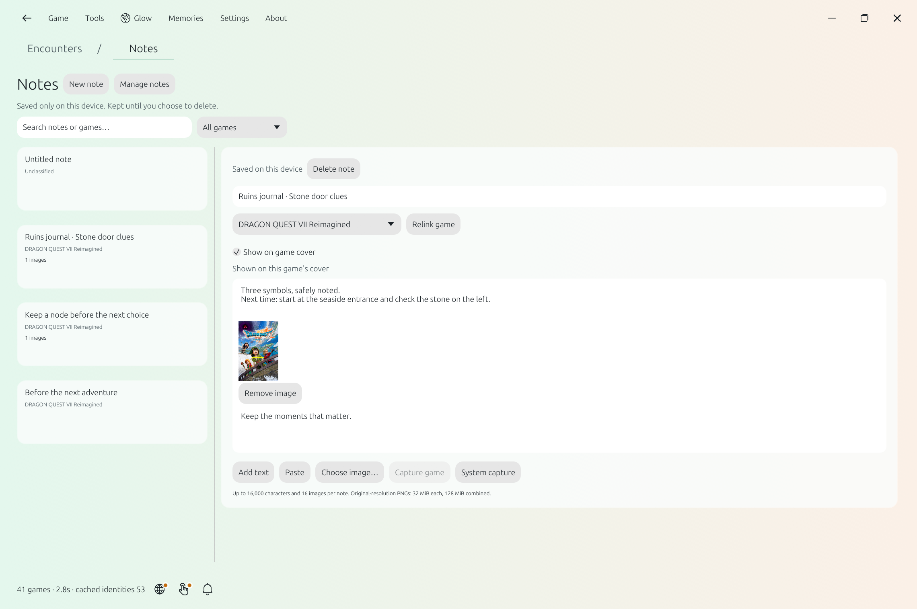Expand the All games filter dropdown
917x609 pixels.
[x=242, y=127]
